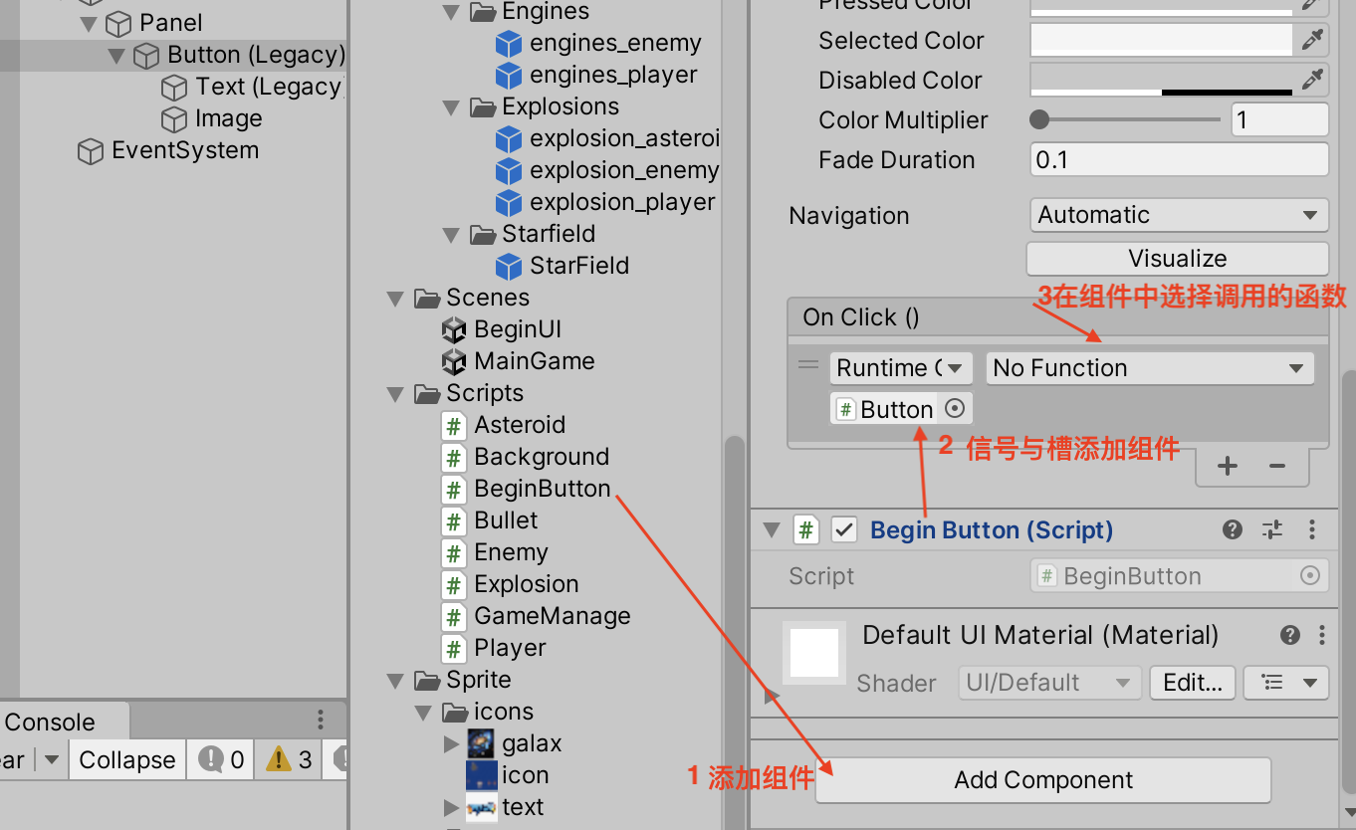The height and width of the screenshot is (830, 1356).
Task: Click the Fade Duration input field
Action: pyautogui.click(x=1177, y=160)
